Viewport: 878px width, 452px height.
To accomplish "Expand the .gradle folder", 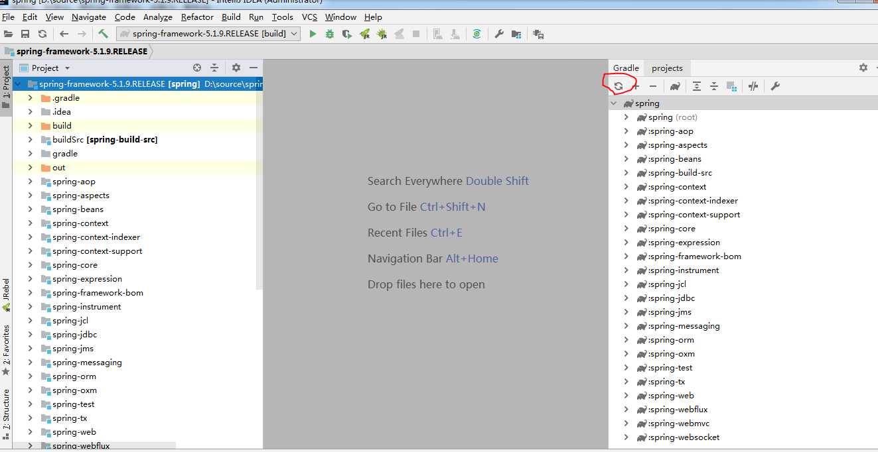I will [x=30, y=97].
